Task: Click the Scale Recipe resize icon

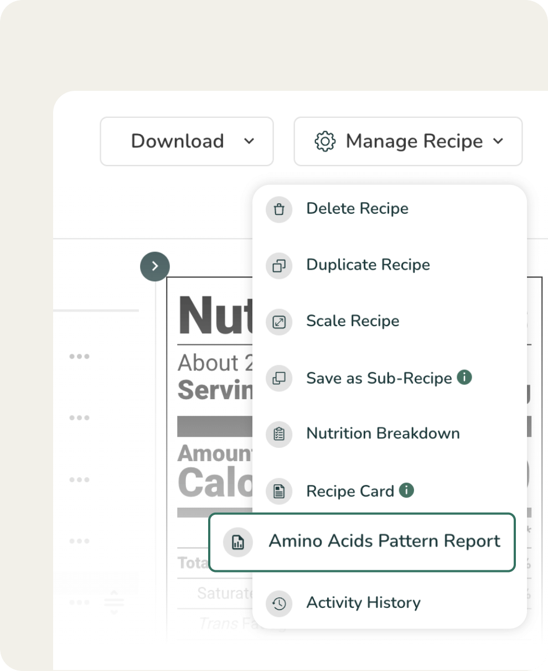Action: coord(279,322)
